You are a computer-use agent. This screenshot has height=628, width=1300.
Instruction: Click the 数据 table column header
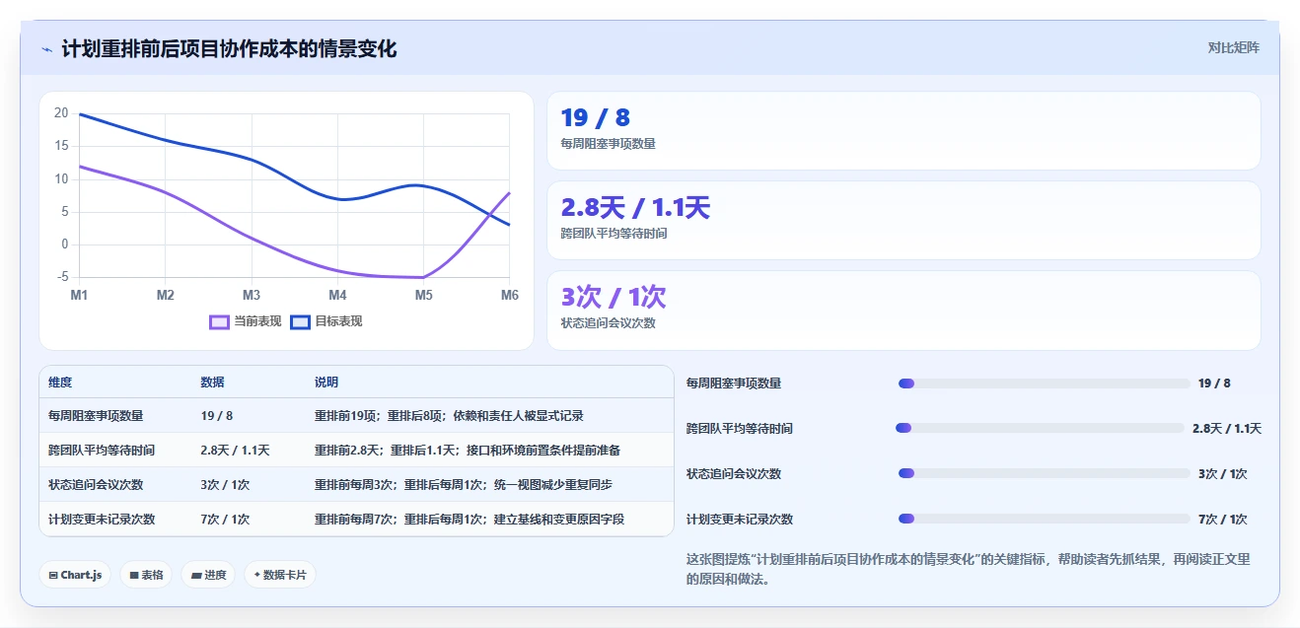pyautogui.click(x=212, y=383)
